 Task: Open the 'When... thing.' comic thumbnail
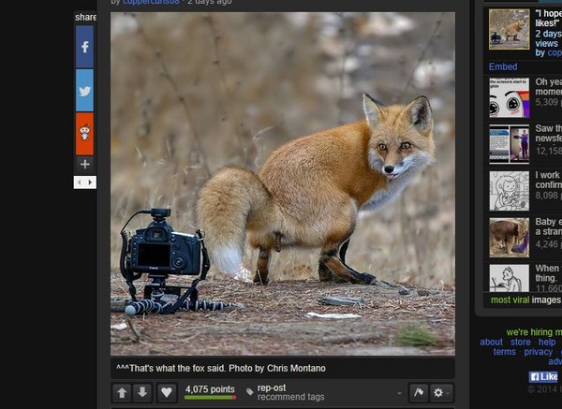coord(509,278)
